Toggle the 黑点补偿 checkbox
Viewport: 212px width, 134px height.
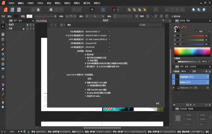tap(86, 55)
